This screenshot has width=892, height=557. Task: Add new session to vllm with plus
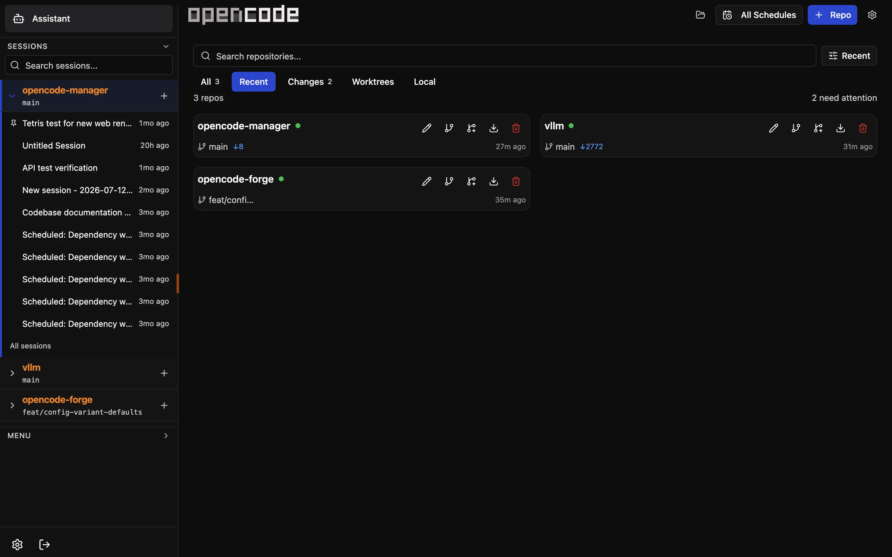tap(164, 373)
